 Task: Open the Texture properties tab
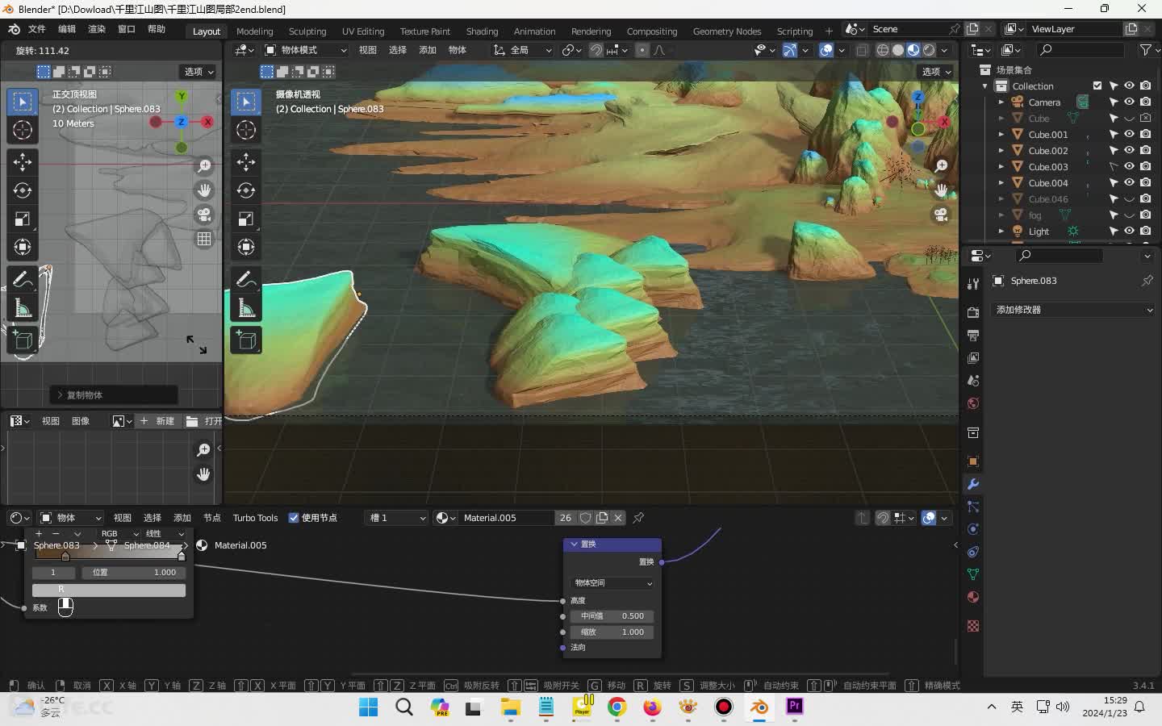click(x=973, y=626)
